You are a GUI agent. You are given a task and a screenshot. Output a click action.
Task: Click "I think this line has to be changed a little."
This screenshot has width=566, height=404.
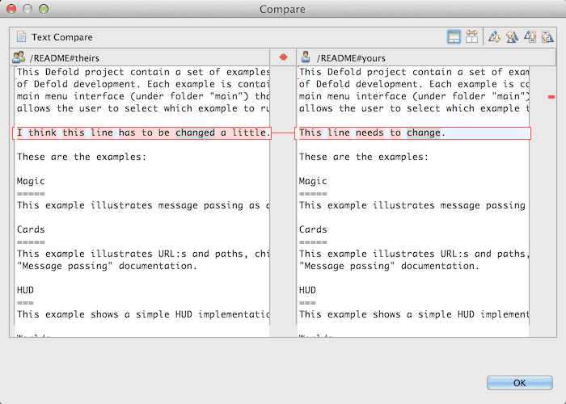143,133
